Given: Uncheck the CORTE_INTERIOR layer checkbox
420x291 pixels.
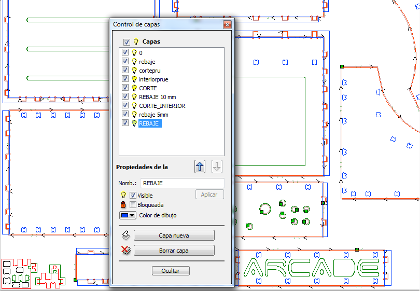Looking at the screenshot, I should tap(125, 105).
